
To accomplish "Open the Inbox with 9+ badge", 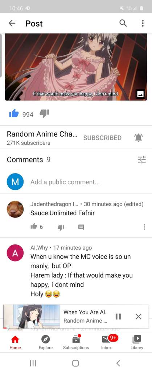I will pyautogui.click(x=106, y=342).
